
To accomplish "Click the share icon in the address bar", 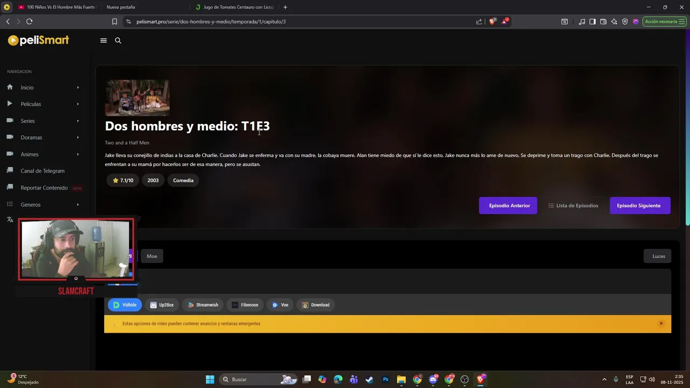I will pyautogui.click(x=479, y=22).
